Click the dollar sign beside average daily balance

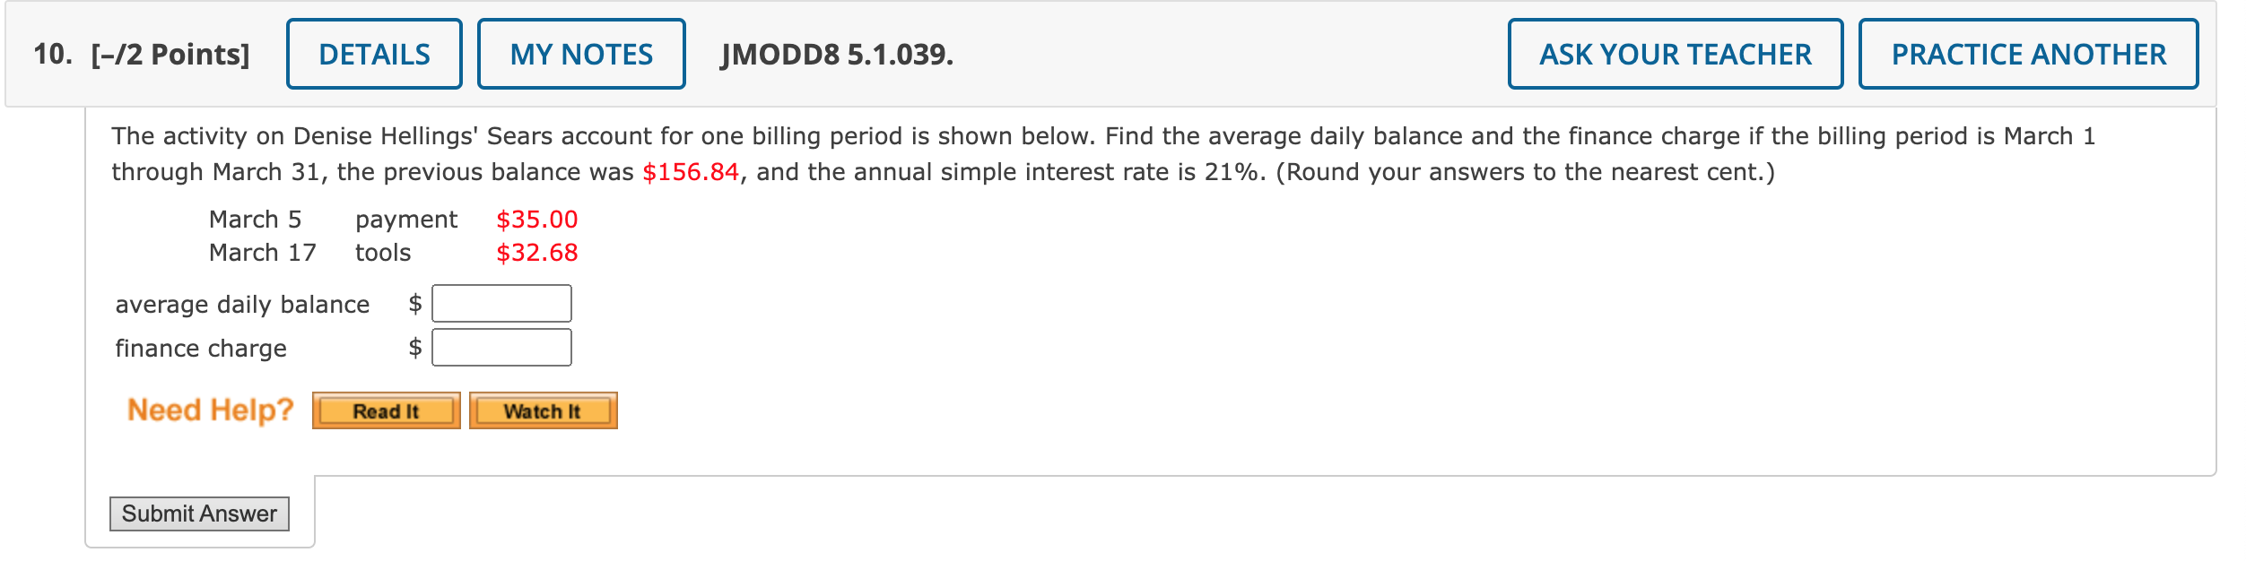pyautogui.click(x=415, y=303)
